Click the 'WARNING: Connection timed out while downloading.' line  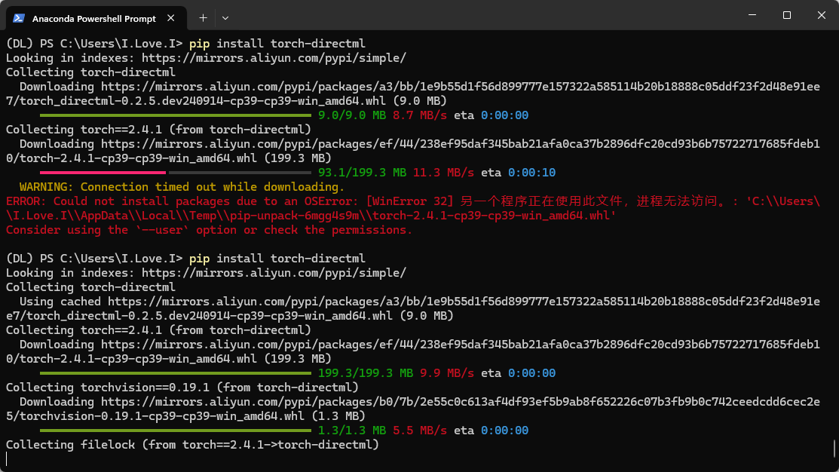pos(182,187)
